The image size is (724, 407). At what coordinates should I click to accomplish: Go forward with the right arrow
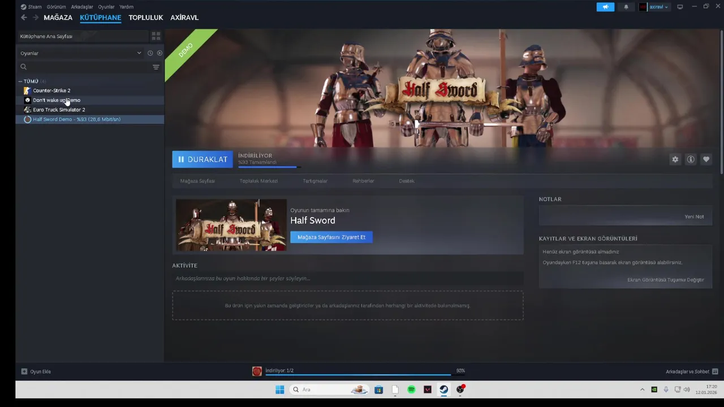point(36,18)
